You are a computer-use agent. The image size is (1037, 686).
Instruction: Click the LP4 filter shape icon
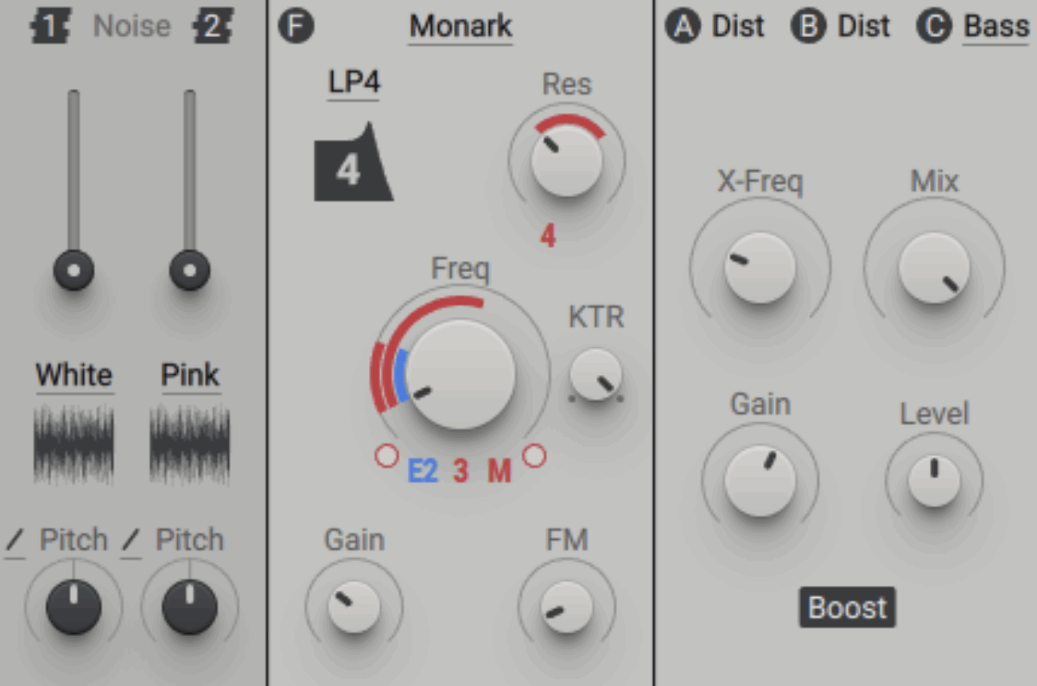(x=353, y=162)
